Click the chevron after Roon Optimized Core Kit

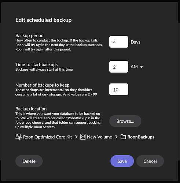(x=76, y=137)
